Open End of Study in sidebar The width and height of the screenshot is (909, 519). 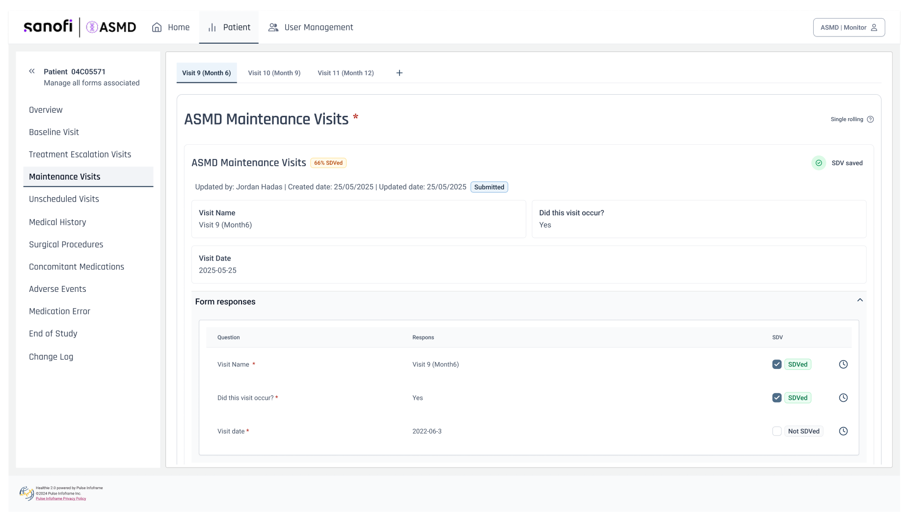pos(53,334)
